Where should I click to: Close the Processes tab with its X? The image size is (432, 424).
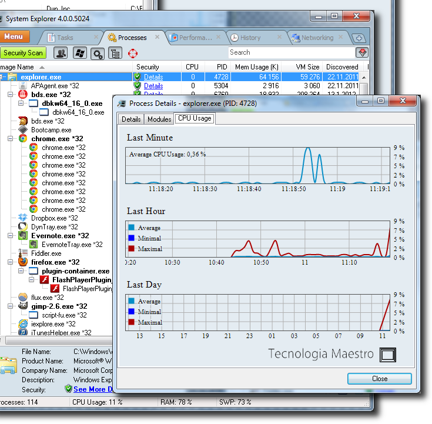(157, 36)
